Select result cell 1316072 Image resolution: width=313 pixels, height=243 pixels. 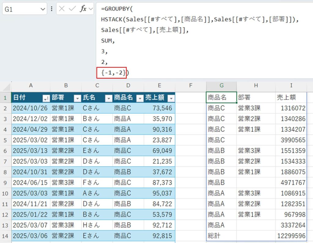click(x=291, y=108)
